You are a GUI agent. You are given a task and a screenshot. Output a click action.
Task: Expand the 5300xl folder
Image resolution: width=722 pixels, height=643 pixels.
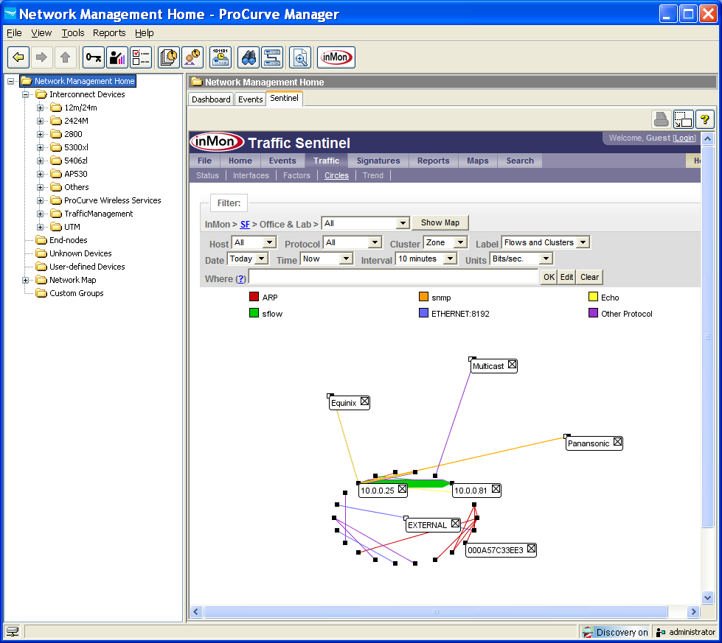coord(40,147)
